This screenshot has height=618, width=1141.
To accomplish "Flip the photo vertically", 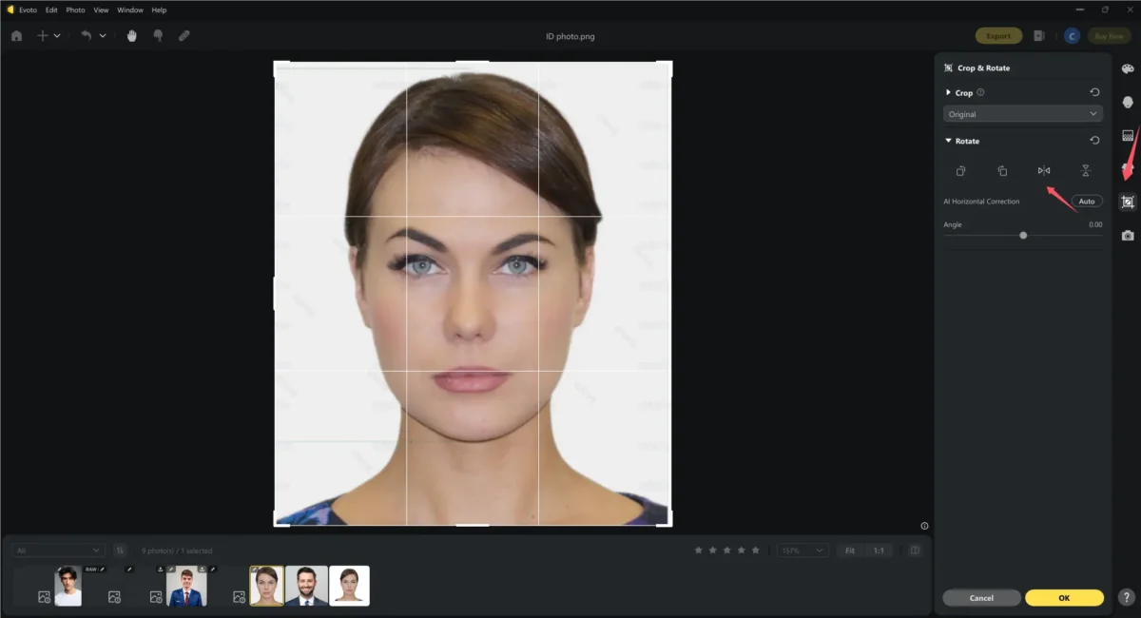I will [x=1086, y=171].
